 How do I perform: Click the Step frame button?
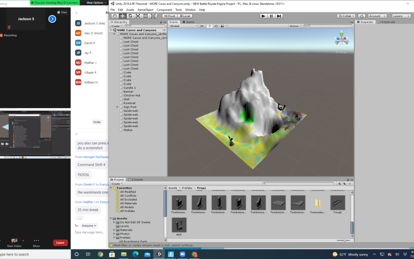click(x=279, y=16)
